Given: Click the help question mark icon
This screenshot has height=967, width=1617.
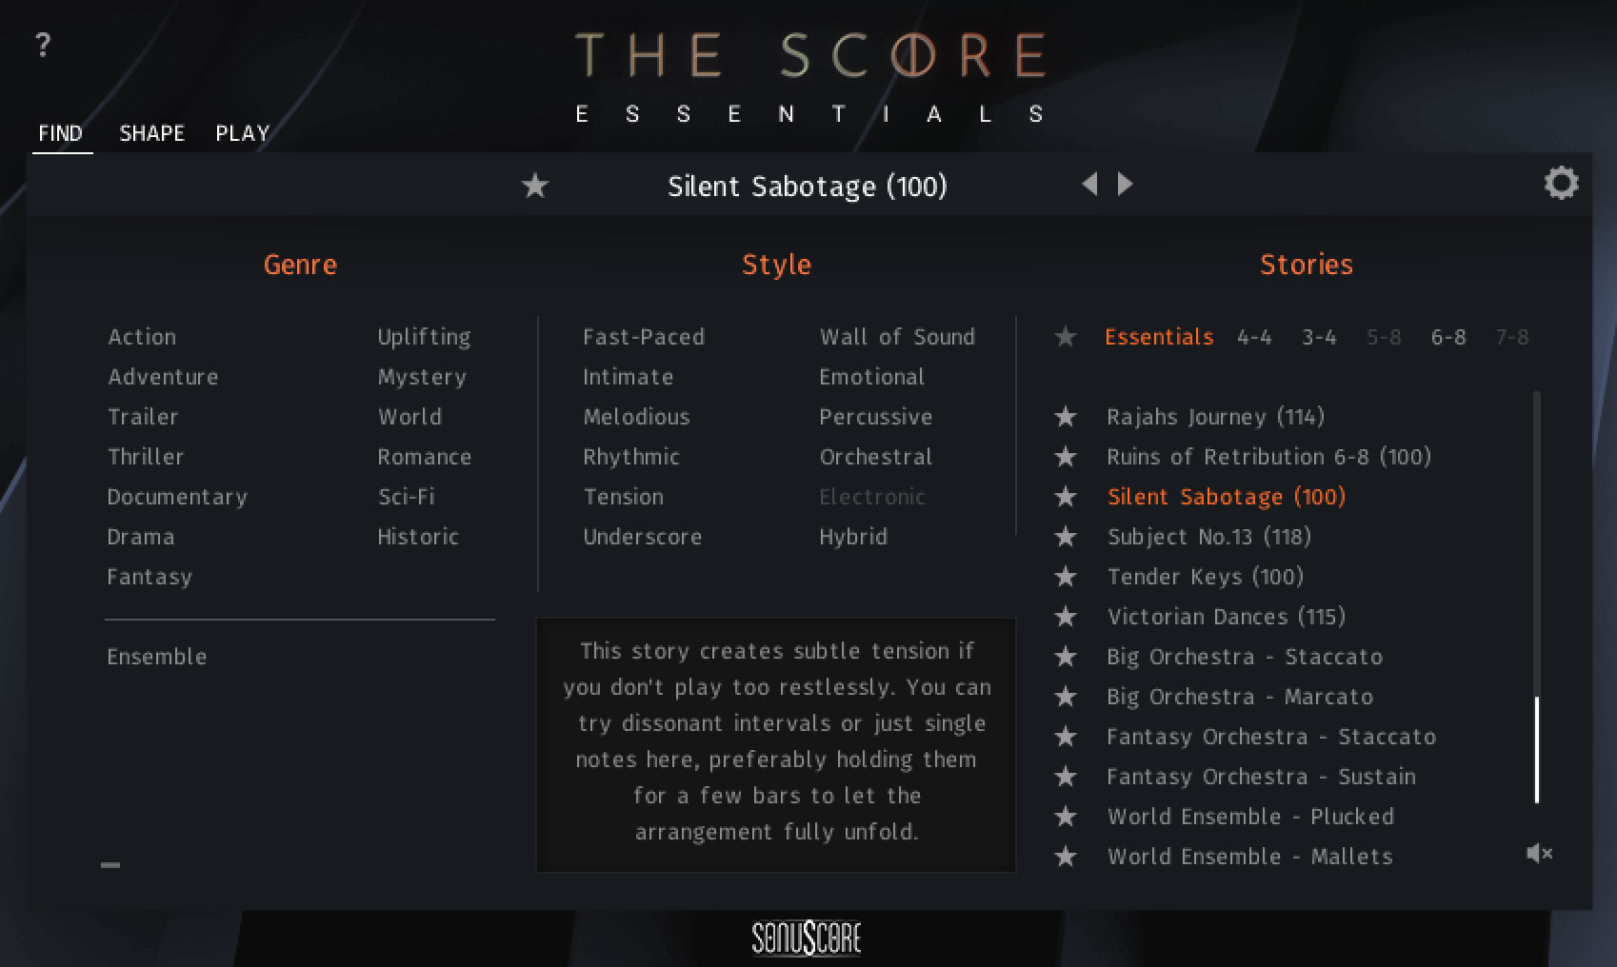Looking at the screenshot, I should click(x=43, y=45).
